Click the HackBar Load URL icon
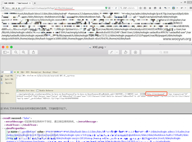Screen dimensions: 192x142 (x=2, y=76)
